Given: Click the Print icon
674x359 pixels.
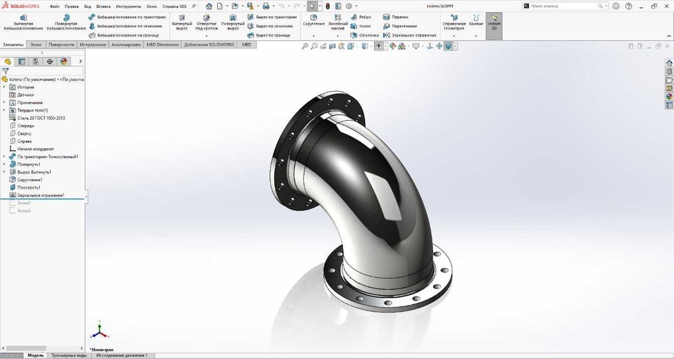Looking at the screenshot, I should click(x=266, y=6).
